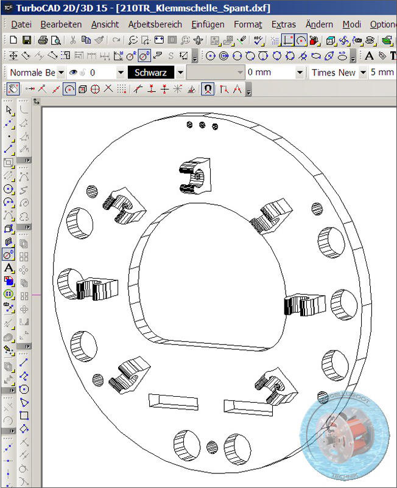Click the Schwarz color swatch

[151, 72]
